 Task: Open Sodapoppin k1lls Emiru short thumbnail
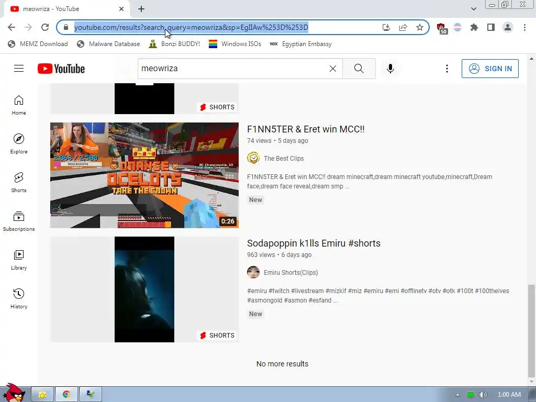point(144,289)
